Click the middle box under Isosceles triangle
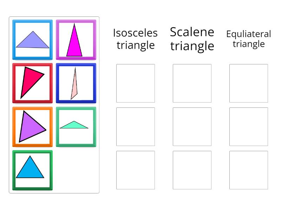 pyautogui.click(x=136, y=127)
